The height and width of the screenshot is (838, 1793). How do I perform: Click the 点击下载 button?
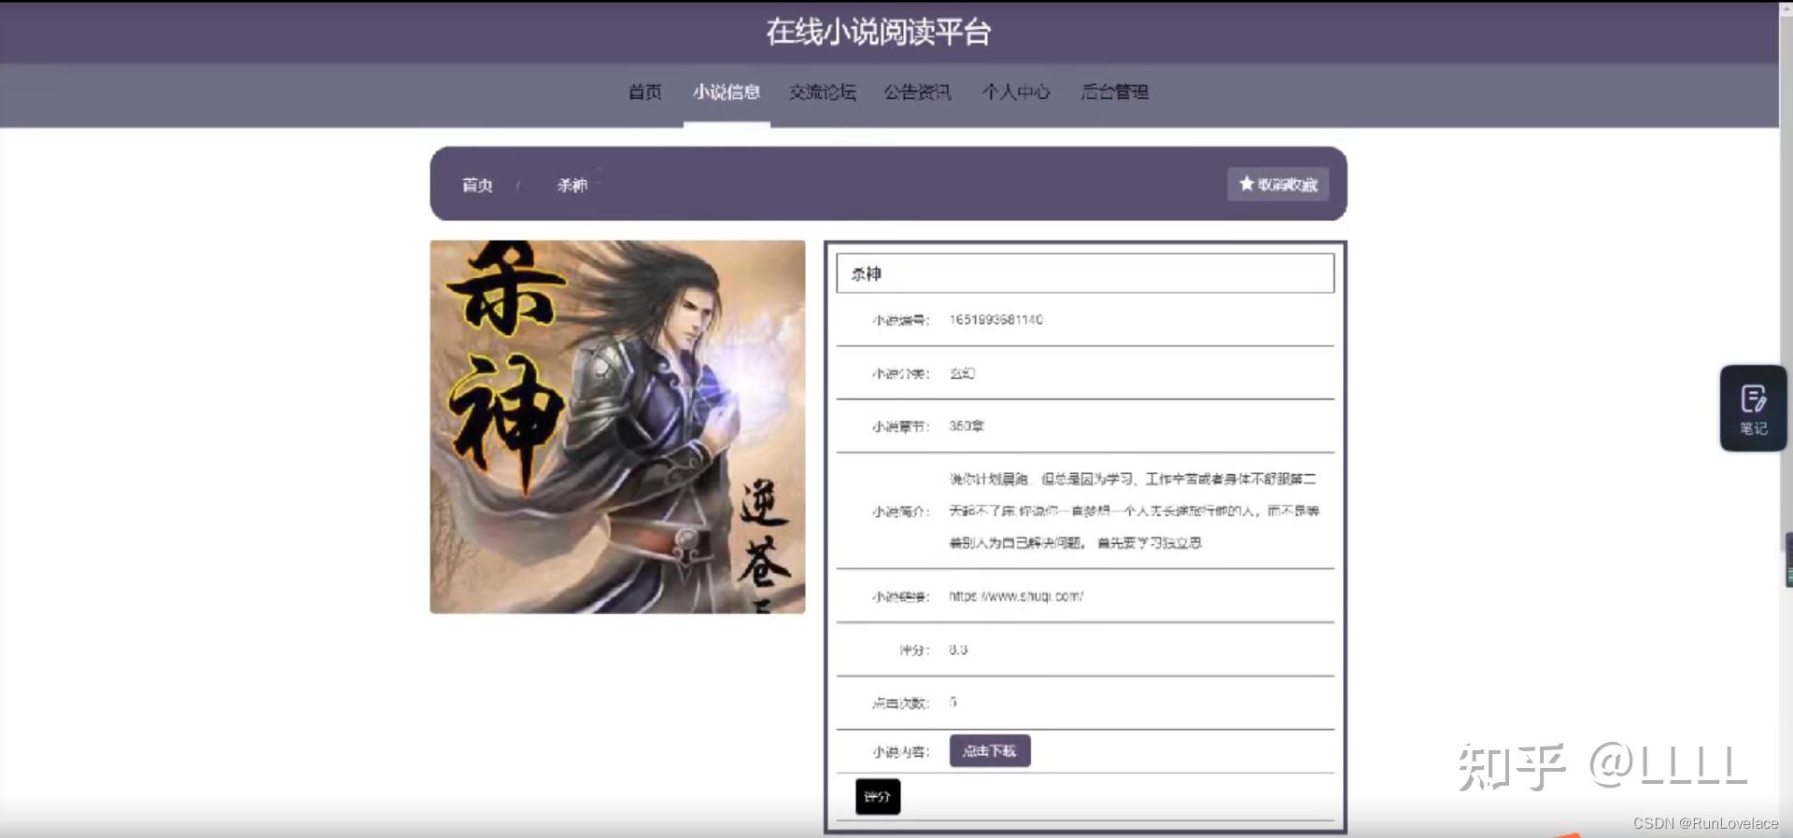990,751
